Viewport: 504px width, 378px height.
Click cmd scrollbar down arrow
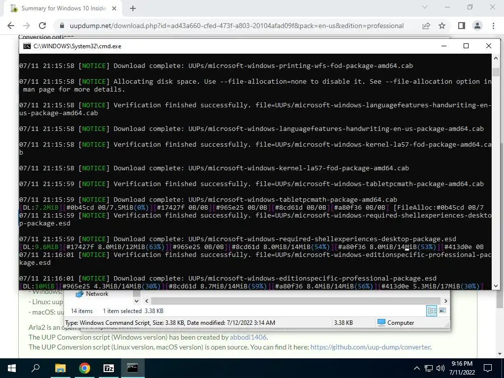496,286
